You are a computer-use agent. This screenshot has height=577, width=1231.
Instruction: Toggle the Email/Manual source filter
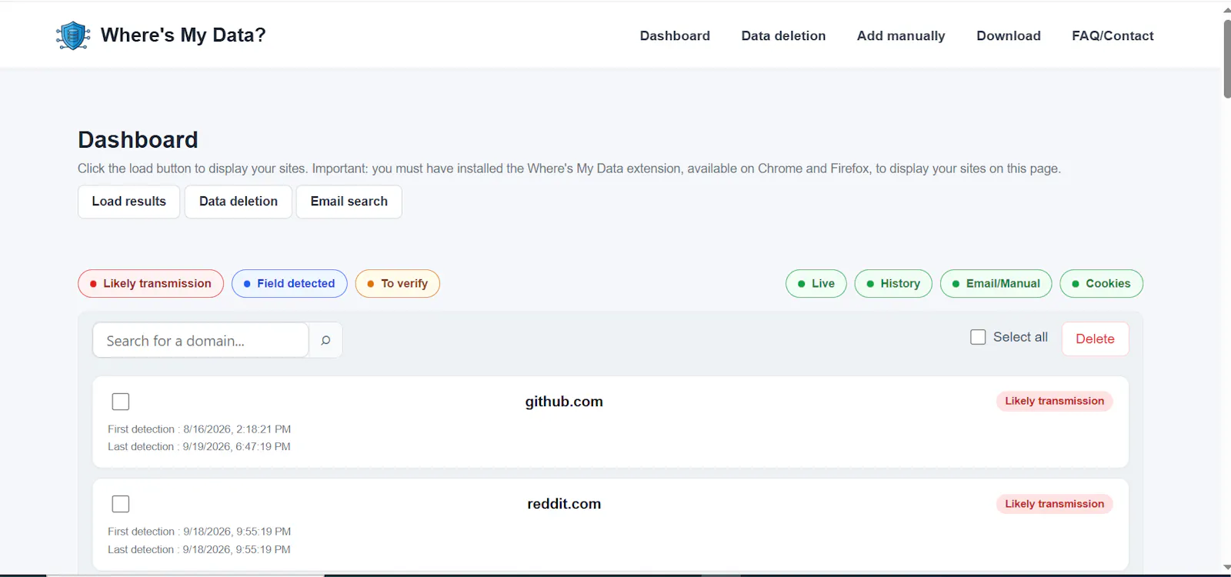click(996, 283)
